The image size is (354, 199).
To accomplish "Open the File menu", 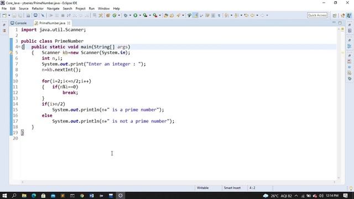I will pyautogui.click(x=4, y=9).
